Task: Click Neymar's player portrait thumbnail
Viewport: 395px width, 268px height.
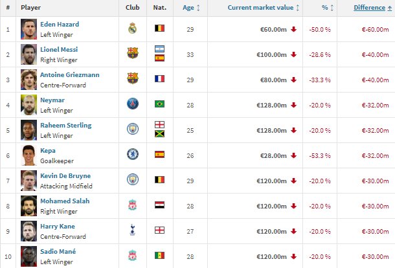Action: [x=28, y=105]
